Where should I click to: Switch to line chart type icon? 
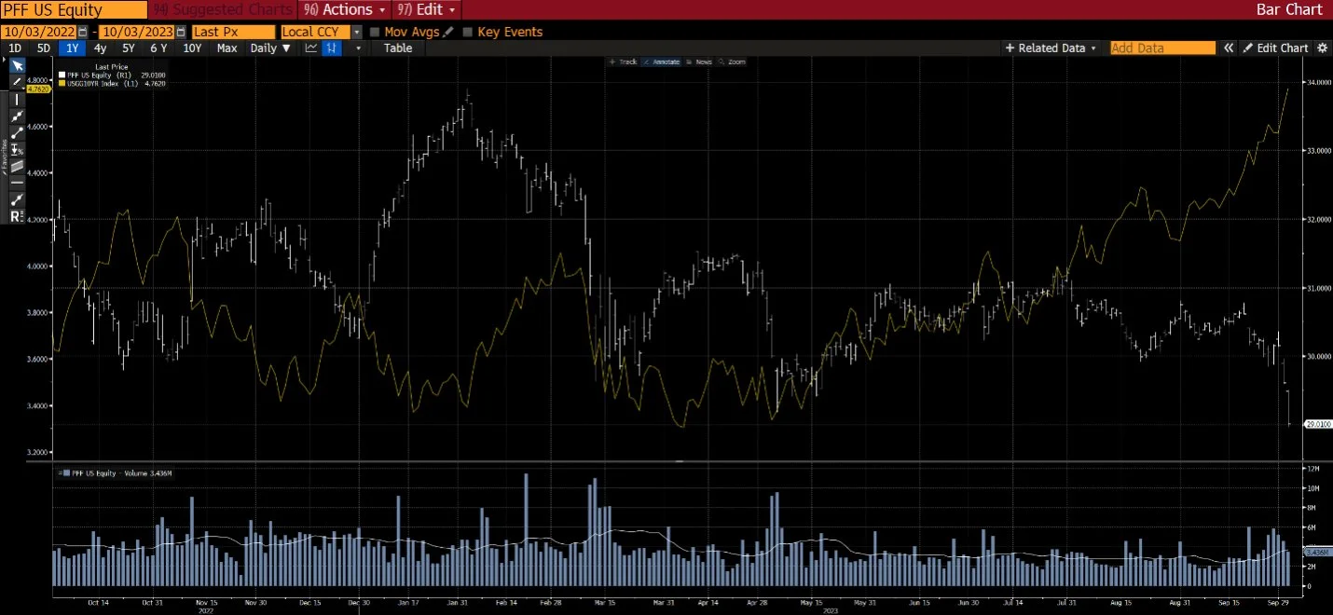[311, 48]
